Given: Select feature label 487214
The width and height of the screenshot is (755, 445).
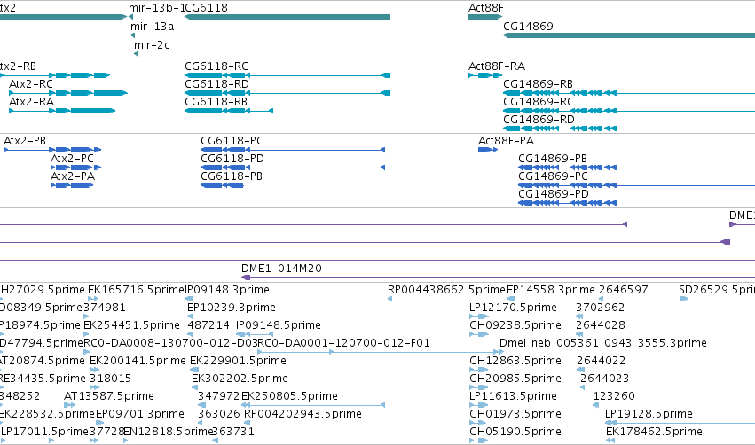Looking at the screenshot, I should tap(208, 325).
